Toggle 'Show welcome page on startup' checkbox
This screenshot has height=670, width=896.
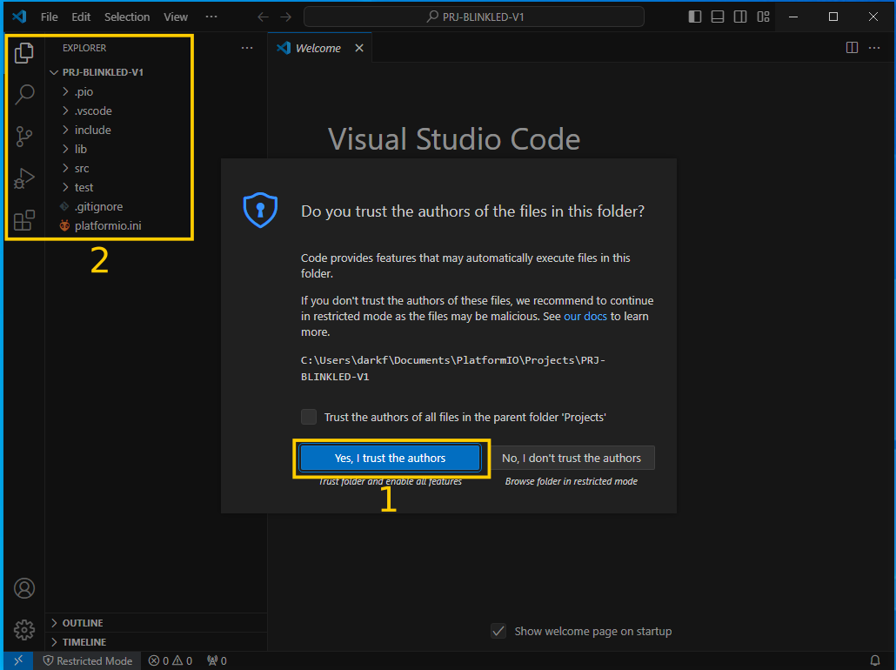click(x=498, y=631)
